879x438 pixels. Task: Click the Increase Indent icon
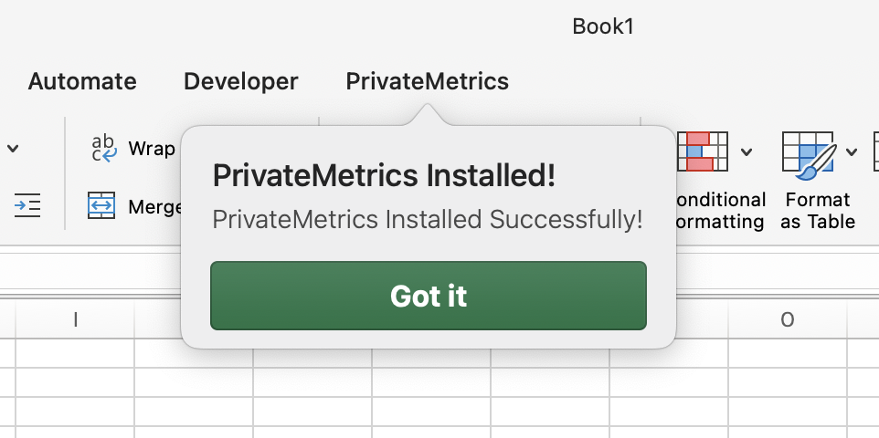(27, 206)
